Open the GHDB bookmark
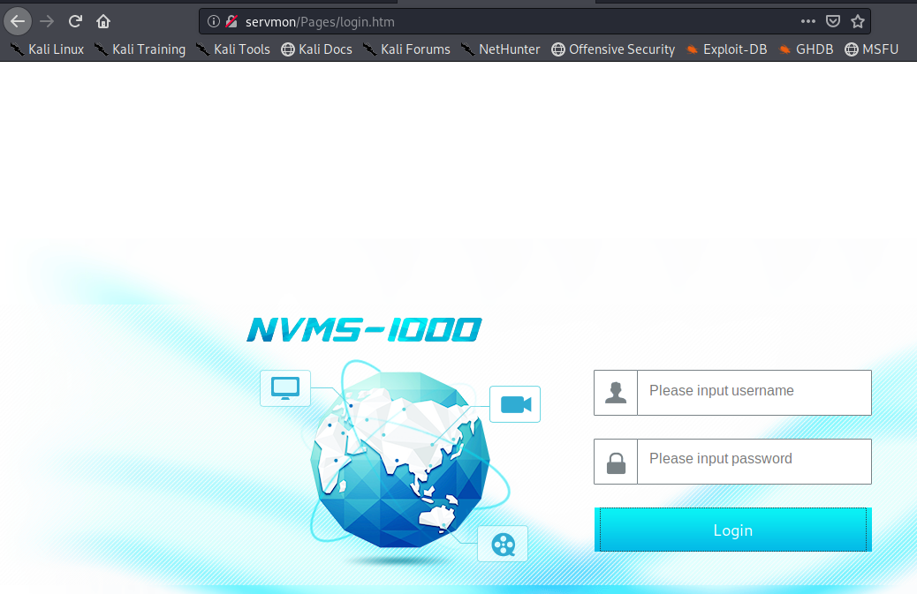This screenshot has width=917, height=594. [806, 49]
